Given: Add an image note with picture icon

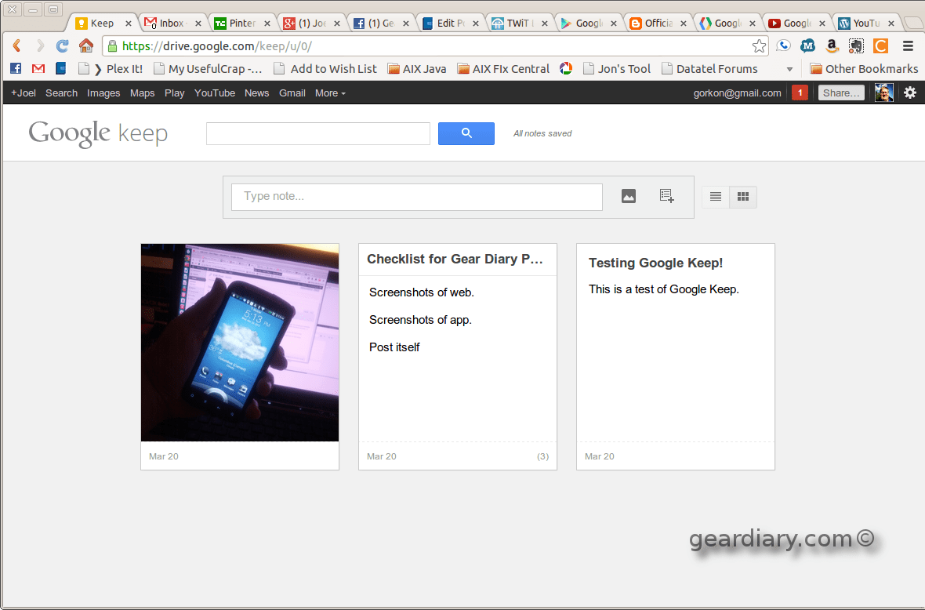Looking at the screenshot, I should pos(628,197).
